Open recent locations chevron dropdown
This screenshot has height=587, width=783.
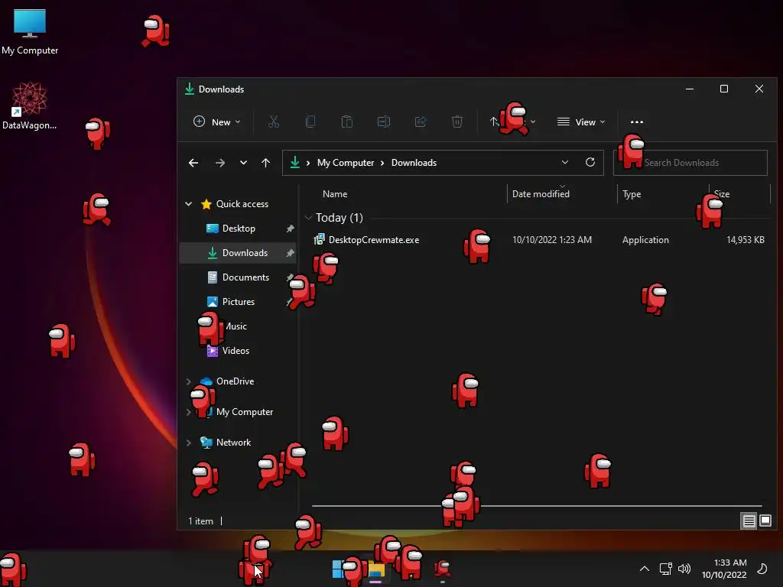pyautogui.click(x=243, y=163)
